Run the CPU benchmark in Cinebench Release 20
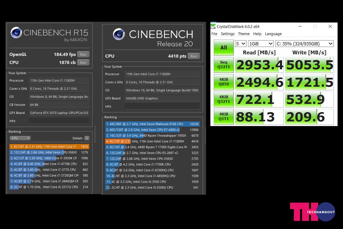 [194, 56]
